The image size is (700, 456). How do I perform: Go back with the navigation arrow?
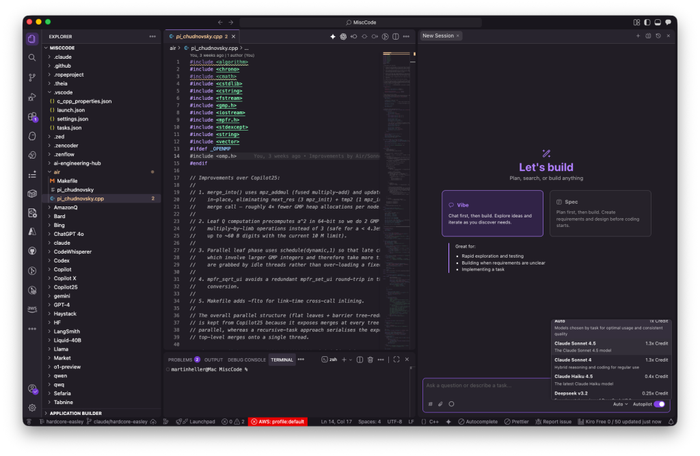point(220,23)
